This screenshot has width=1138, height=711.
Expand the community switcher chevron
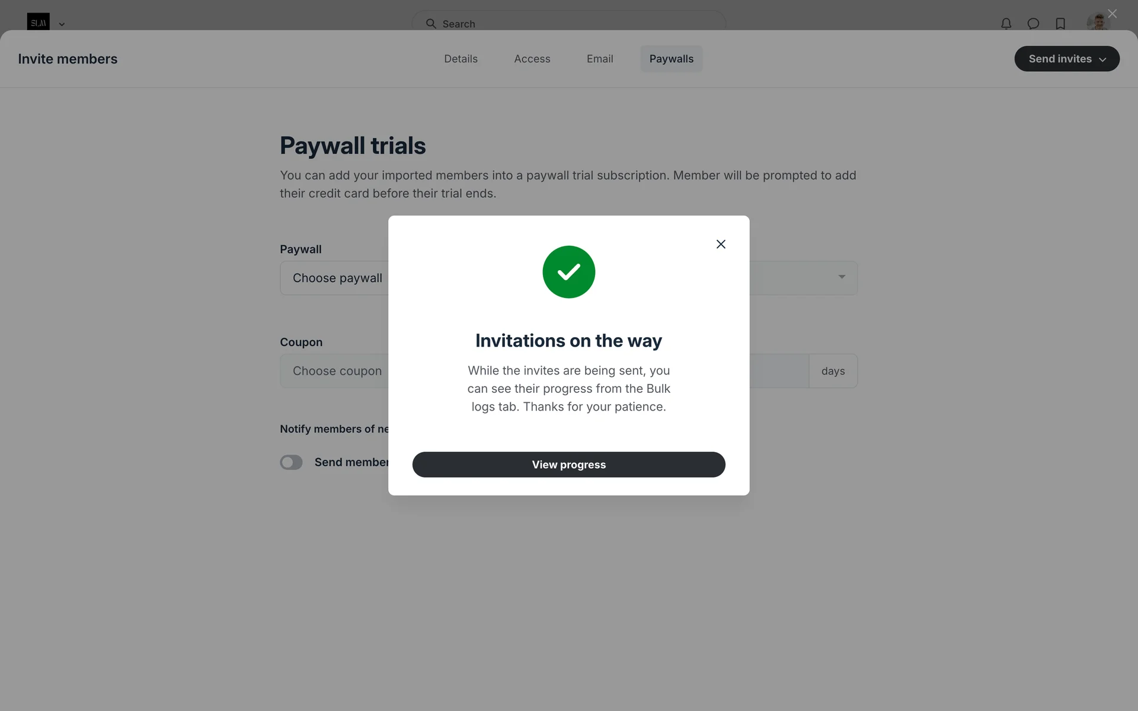(x=62, y=24)
